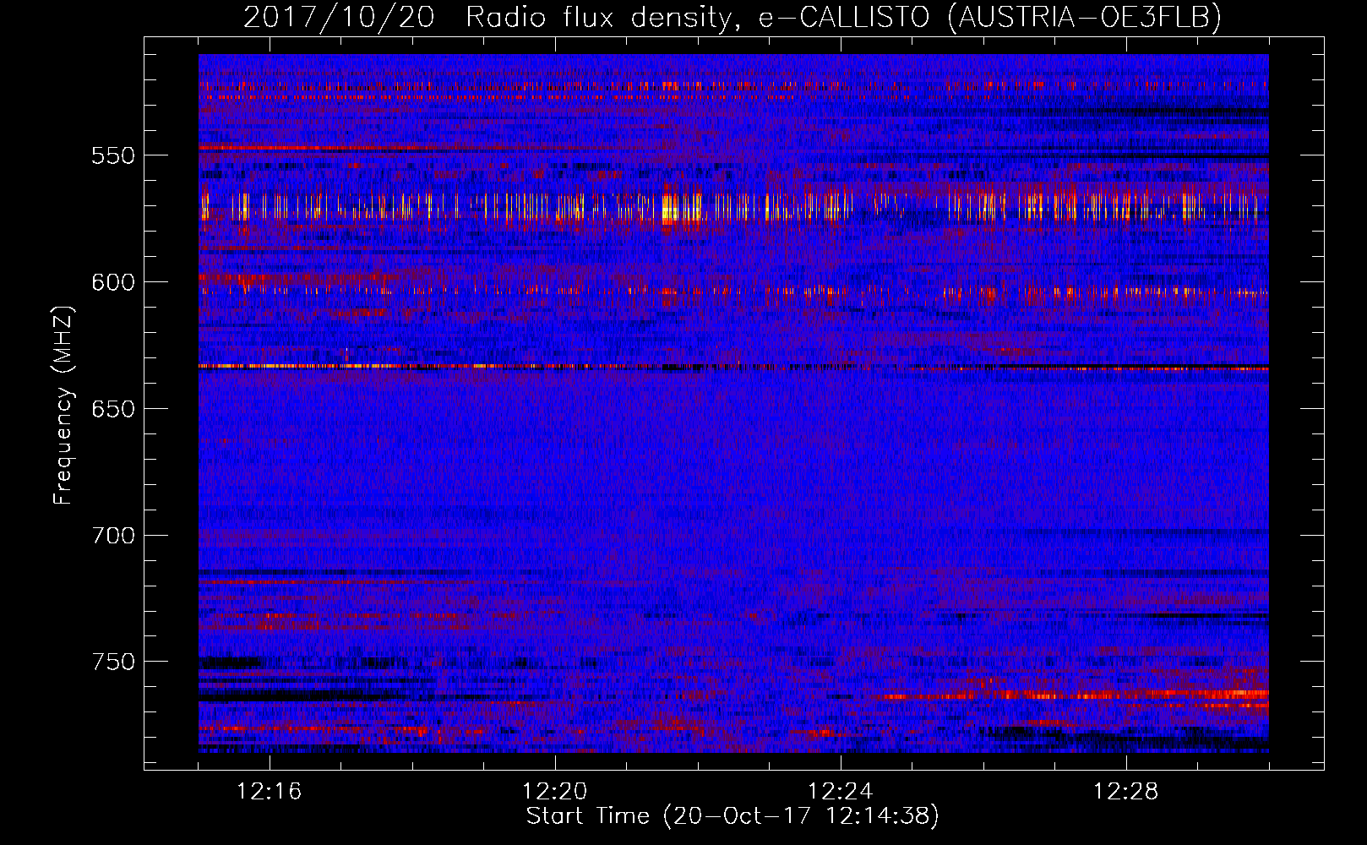Viewport: 1367px width, 845px height.
Task: Click the 12:24 time tick label
Action: point(841,792)
